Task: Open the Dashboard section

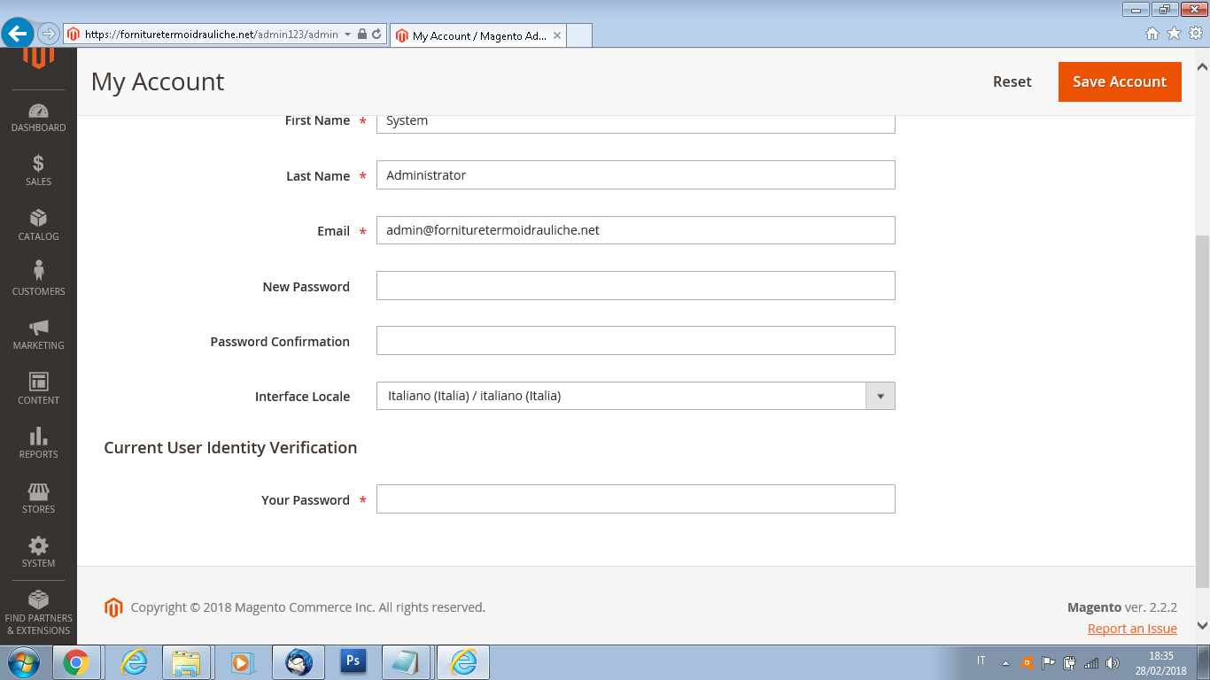Action: click(x=38, y=118)
